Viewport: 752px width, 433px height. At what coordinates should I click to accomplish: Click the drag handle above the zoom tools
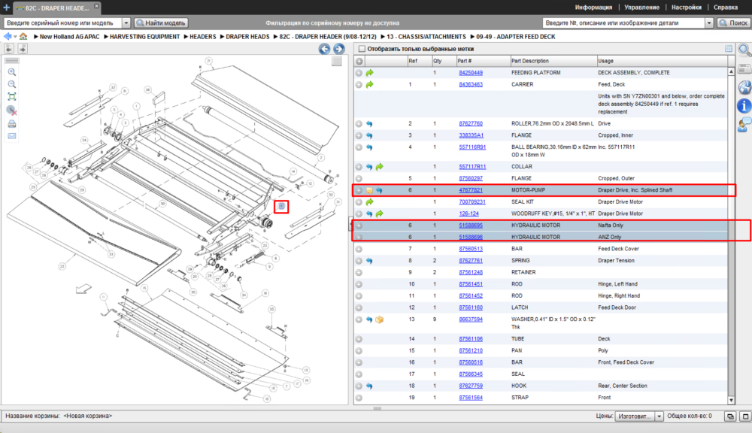pyautogui.click(x=12, y=61)
